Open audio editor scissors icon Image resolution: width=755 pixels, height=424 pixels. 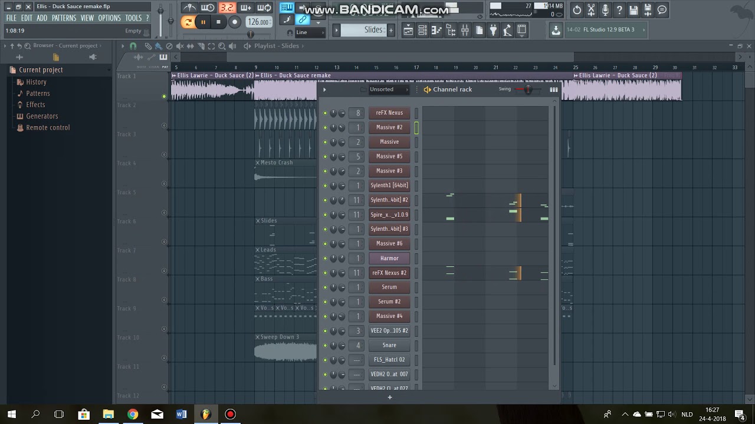[x=591, y=10]
